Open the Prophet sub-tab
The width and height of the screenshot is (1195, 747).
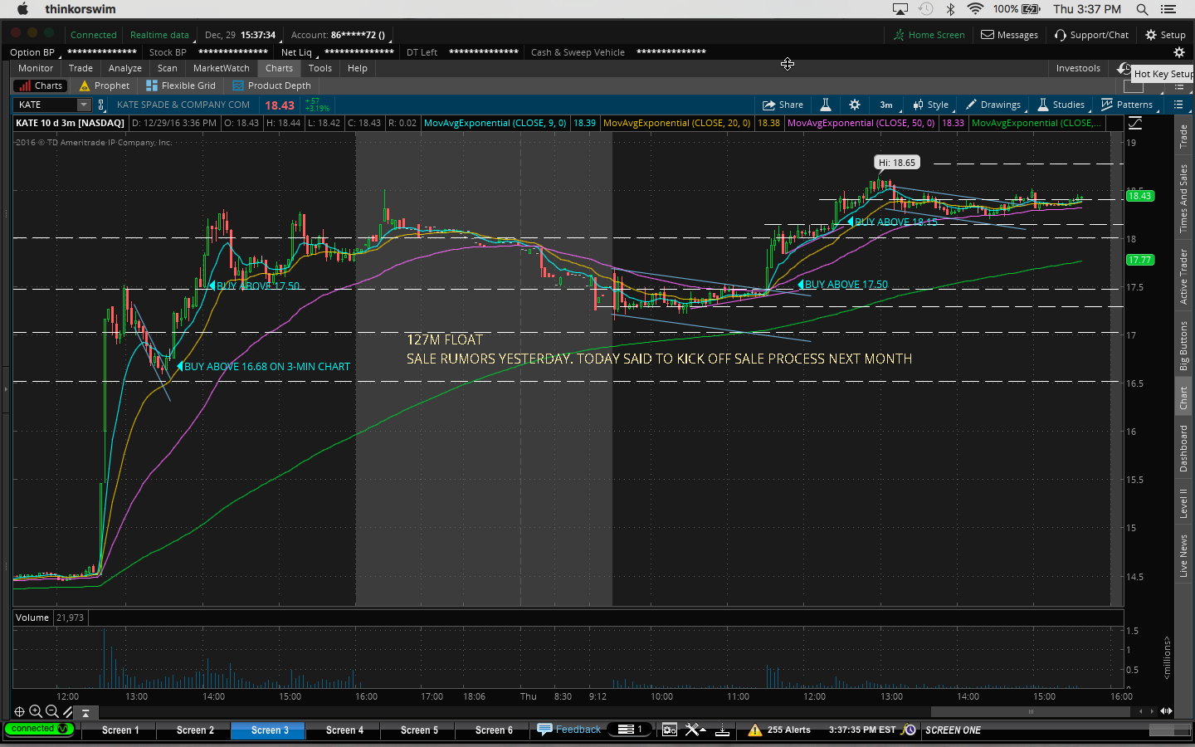click(105, 85)
